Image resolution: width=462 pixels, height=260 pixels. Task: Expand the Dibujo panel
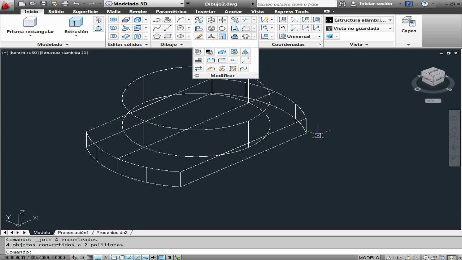tap(171, 44)
